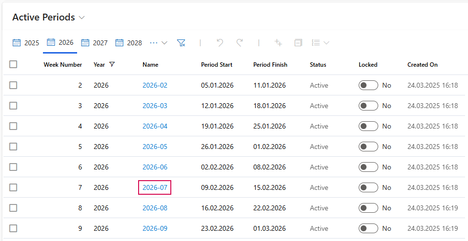Expand the Active Periods view dropdown
Viewport: 468px width, 241px height.
(81, 18)
